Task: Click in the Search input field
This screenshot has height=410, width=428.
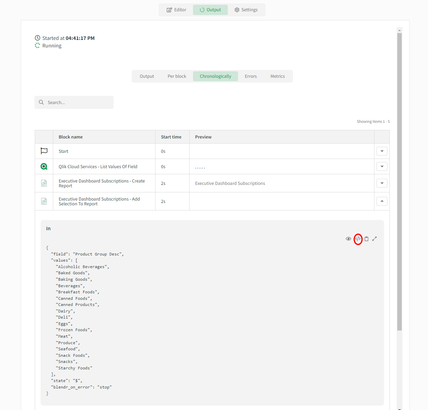Action: coord(78,102)
